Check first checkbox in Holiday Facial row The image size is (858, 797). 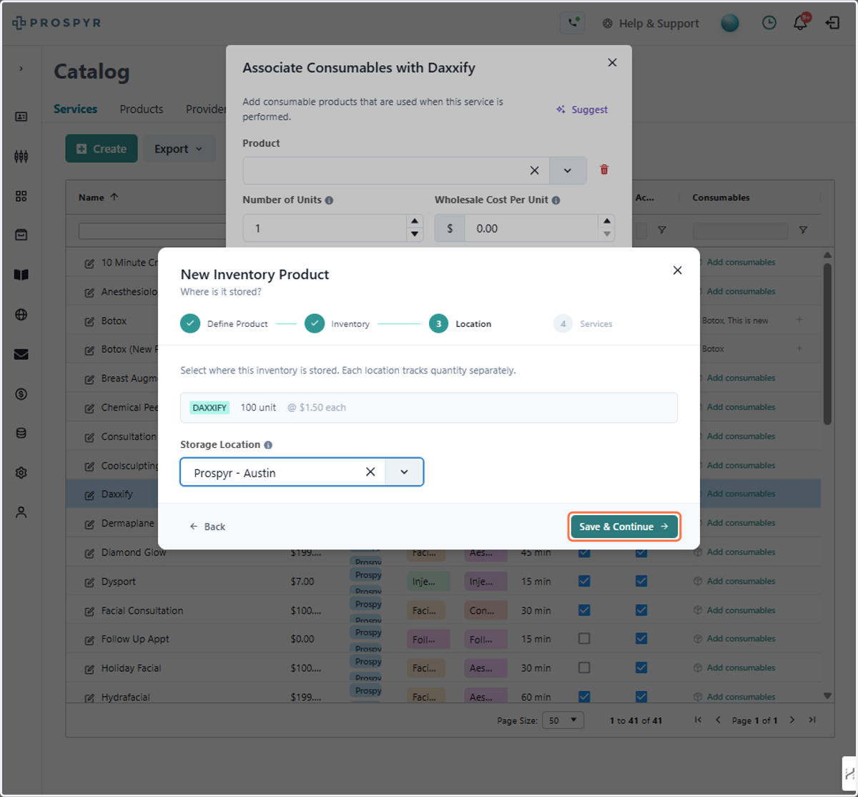click(x=584, y=668)
